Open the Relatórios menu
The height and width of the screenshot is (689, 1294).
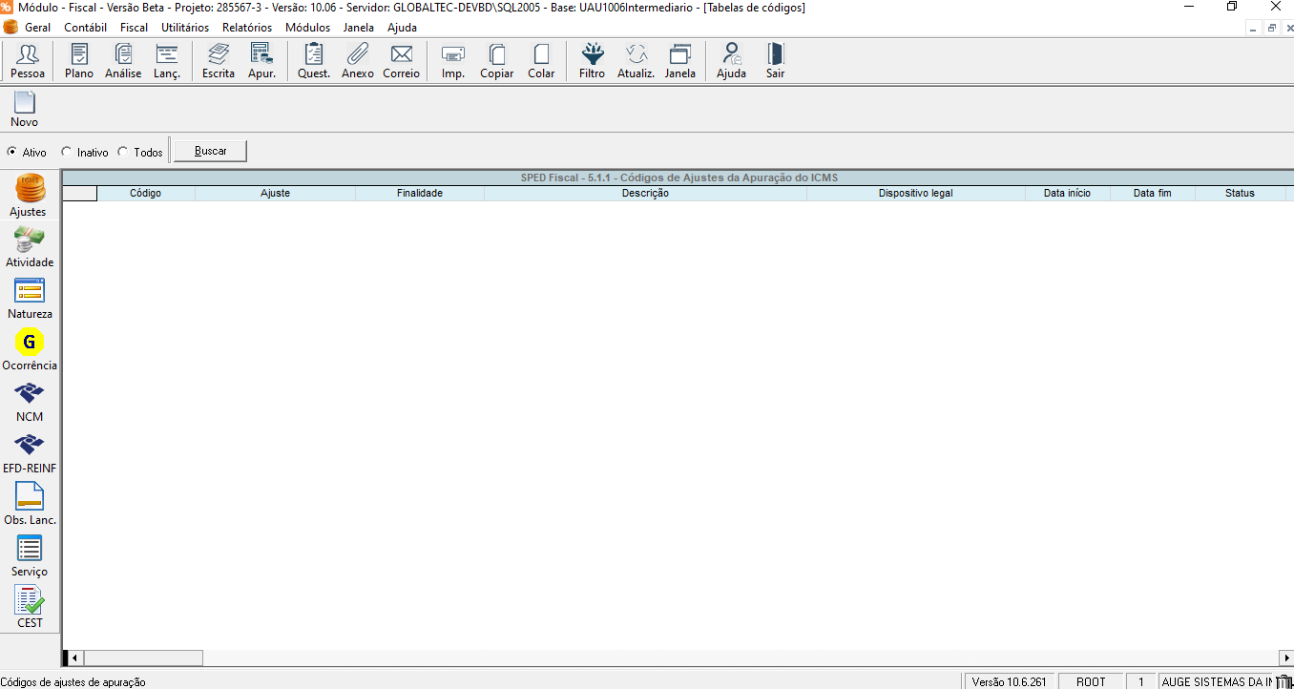pos(246,28)
